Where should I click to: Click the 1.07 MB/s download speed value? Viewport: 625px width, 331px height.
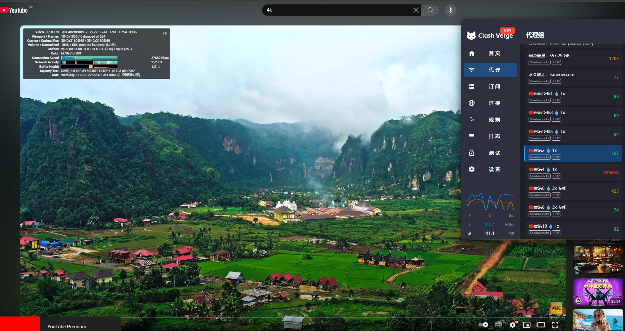click(489, 224)
